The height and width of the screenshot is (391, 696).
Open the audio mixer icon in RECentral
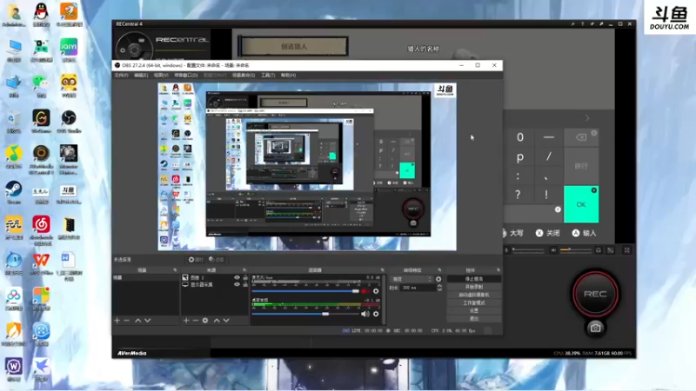(611, 250)
